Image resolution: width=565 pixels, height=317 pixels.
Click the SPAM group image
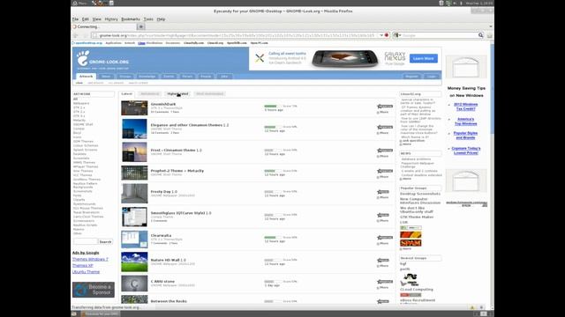(x=411, y=243)
